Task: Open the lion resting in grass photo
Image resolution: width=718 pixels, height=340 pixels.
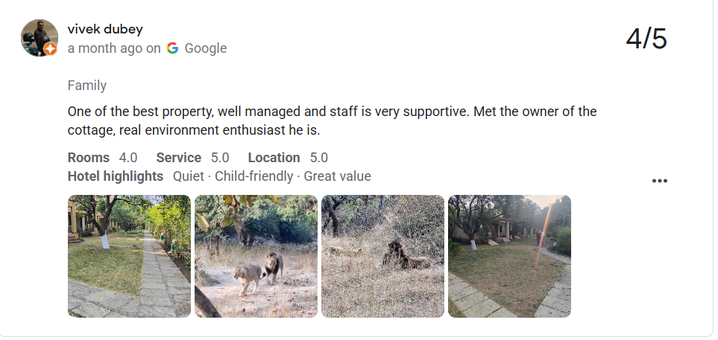Action: pyautogui.click(x=382, y=257)
